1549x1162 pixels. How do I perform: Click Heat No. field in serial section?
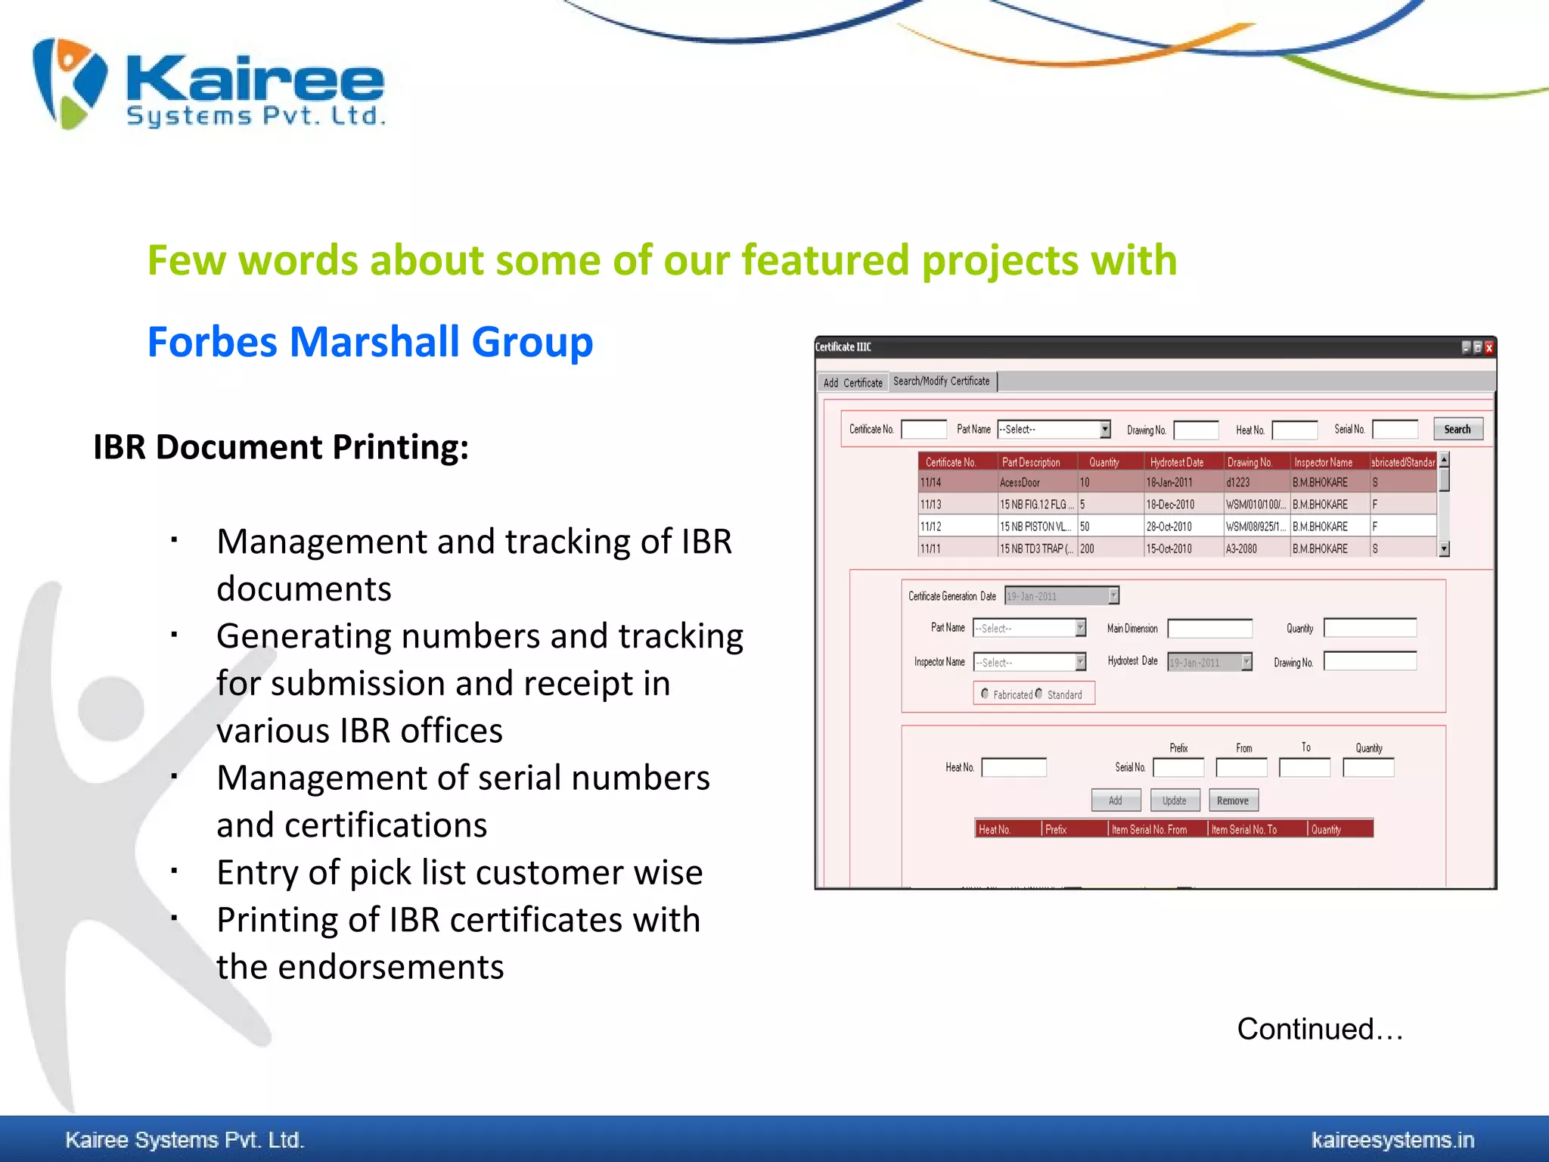[1014, 767]
